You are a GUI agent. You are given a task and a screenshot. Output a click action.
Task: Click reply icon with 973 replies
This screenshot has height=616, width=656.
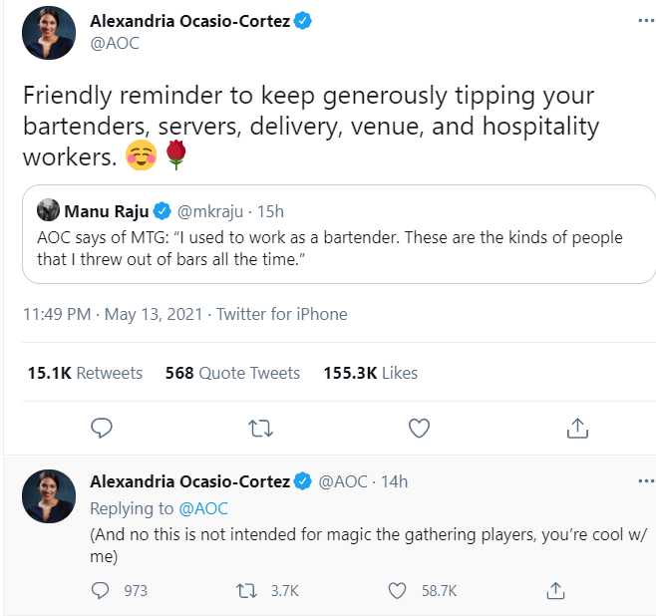click(x=101, y=590)
